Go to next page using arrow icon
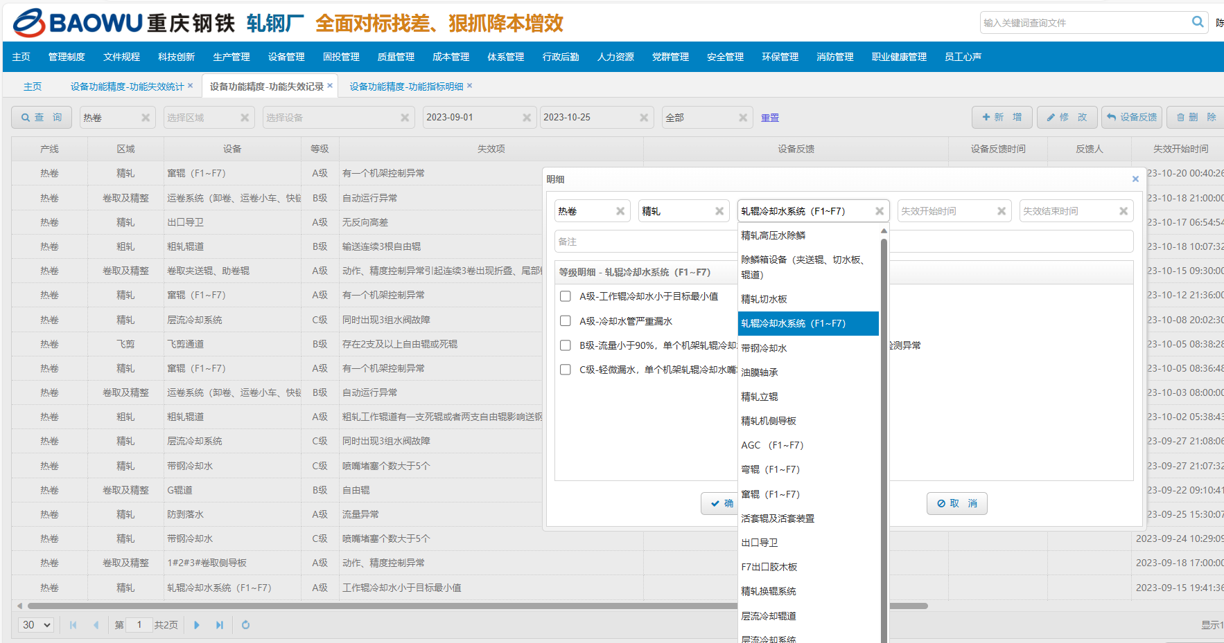The image size is (1224, 643). (197, 625)
